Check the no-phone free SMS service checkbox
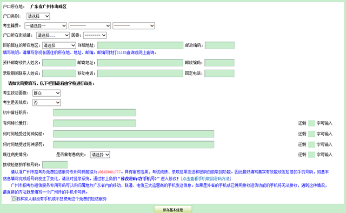This screenshot has width=346, height=213. pyautogui.click(x=14, y=199)
